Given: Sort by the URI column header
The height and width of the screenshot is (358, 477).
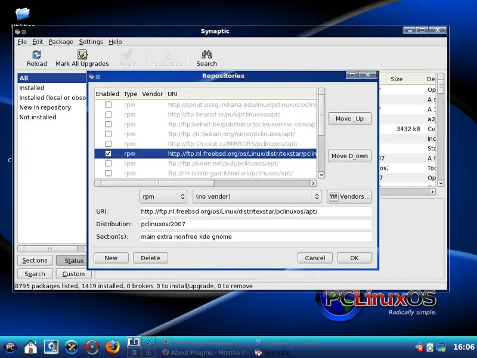Looking at the screenshot, I should pyautogui.click(x=241, y=94).
